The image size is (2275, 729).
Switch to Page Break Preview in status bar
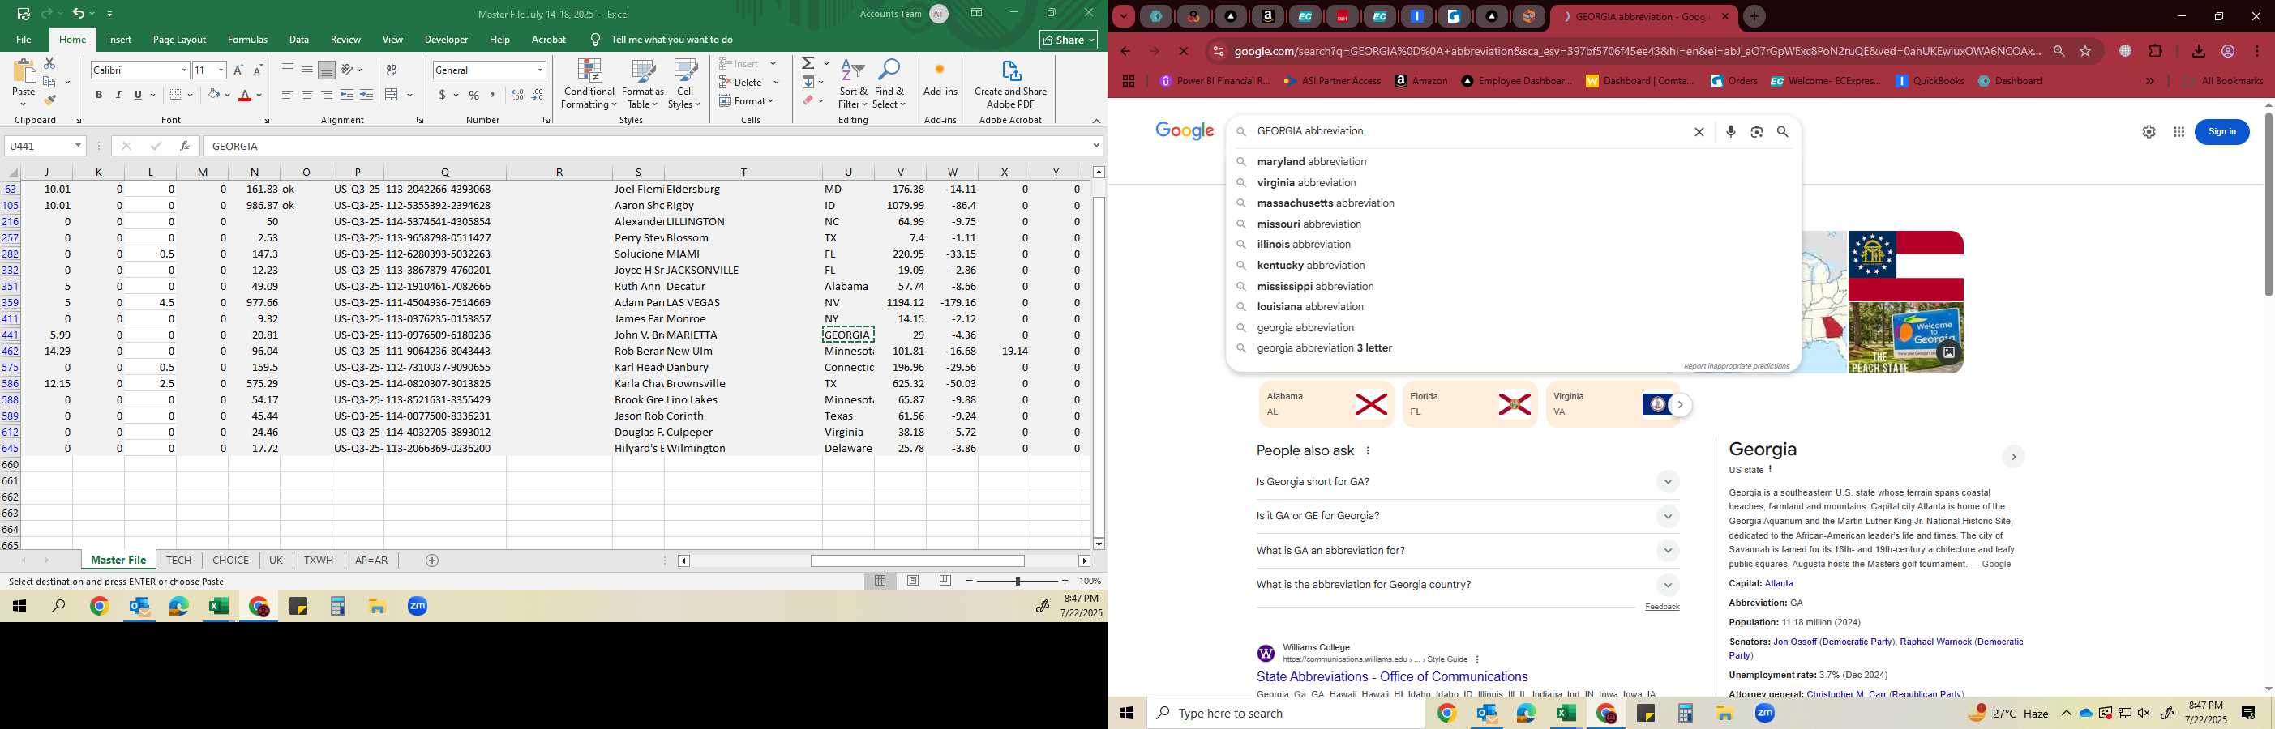point(945,581)
